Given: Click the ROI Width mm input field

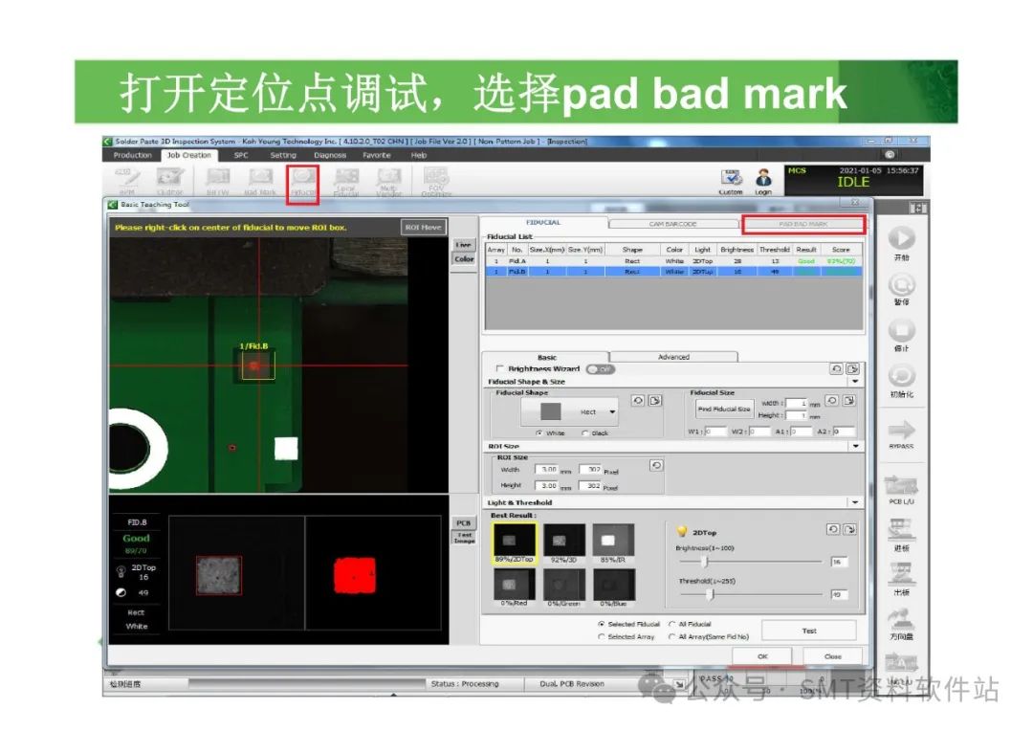Looking at the screenshot, I should [547, 470].
